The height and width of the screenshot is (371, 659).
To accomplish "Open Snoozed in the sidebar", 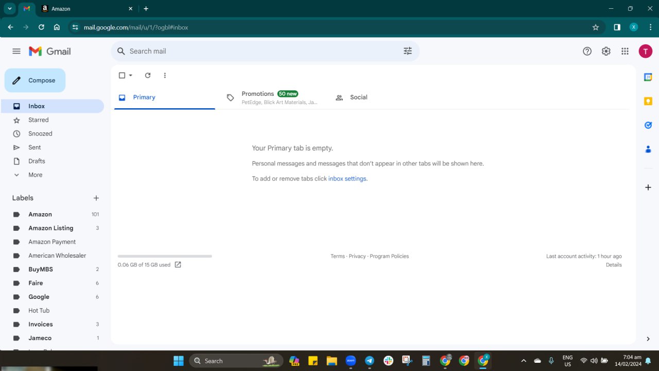I will click(53, 133).
